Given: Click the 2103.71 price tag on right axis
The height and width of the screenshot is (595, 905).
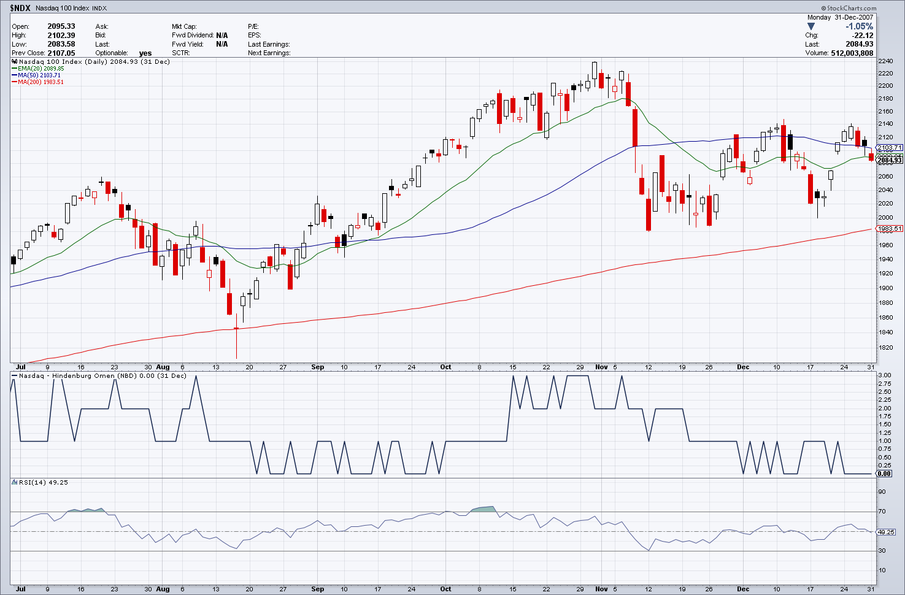Looking at the screenshot, I should coord(890,148).
